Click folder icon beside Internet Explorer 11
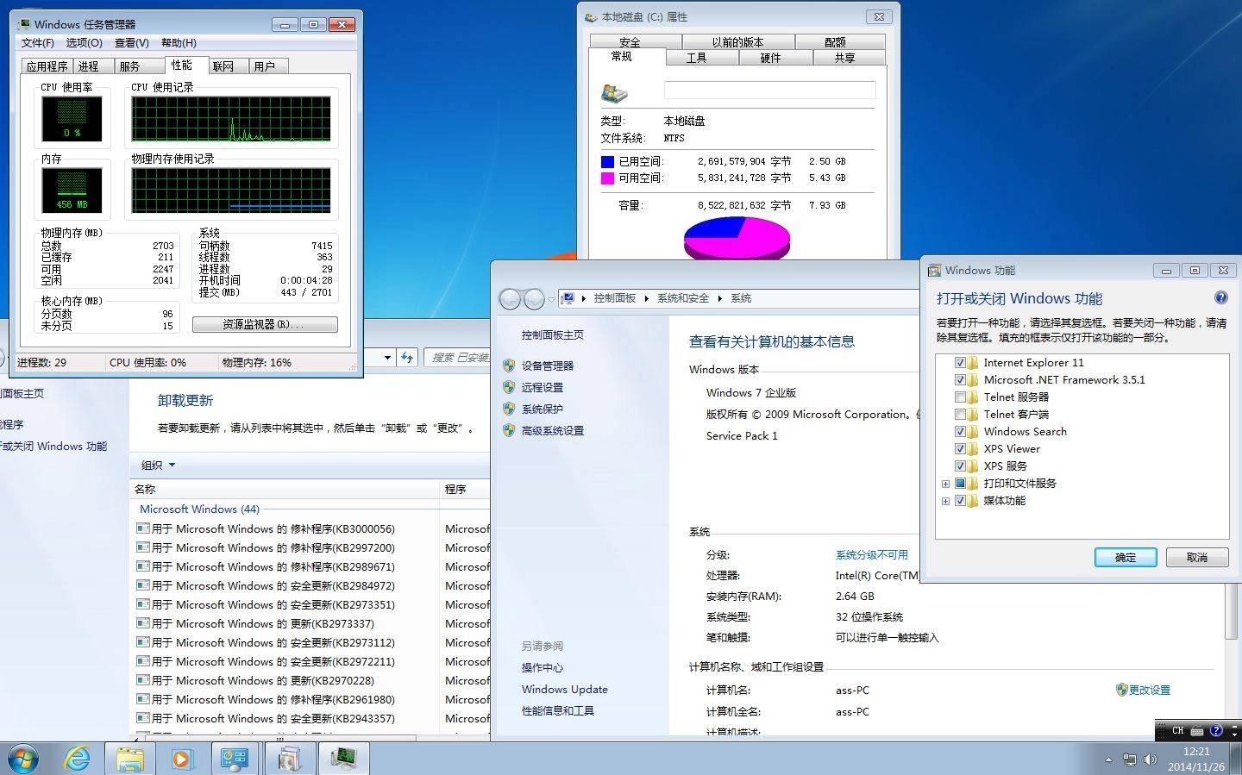Viewport: 1242px width, 775px height. pos(973,362)
